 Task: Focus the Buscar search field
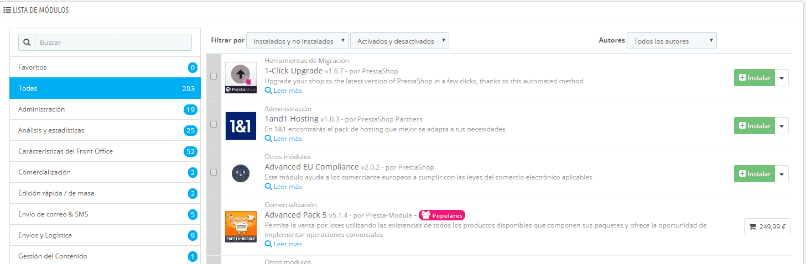pos(113,43)
